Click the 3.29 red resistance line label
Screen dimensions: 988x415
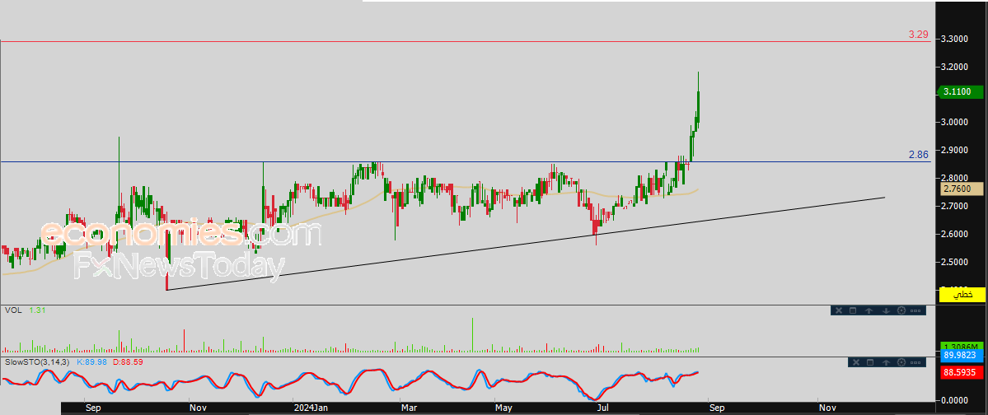tap(918, 35)
